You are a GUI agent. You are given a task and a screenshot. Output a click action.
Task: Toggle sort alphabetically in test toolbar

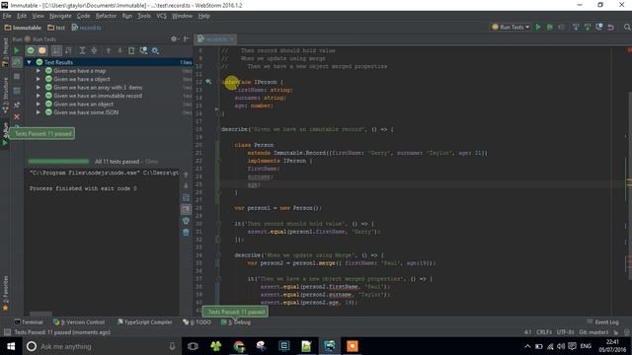point(56,50)
